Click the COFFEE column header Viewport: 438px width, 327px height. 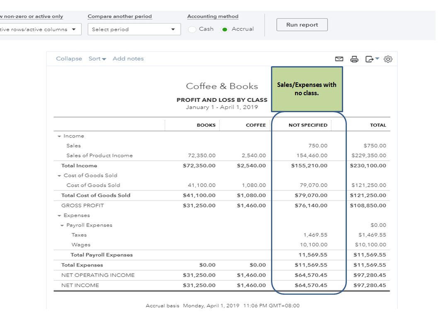coord(256,125)
